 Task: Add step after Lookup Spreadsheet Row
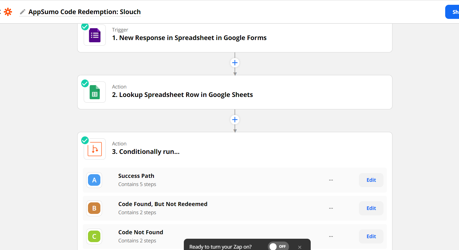(x=235, y=120)
